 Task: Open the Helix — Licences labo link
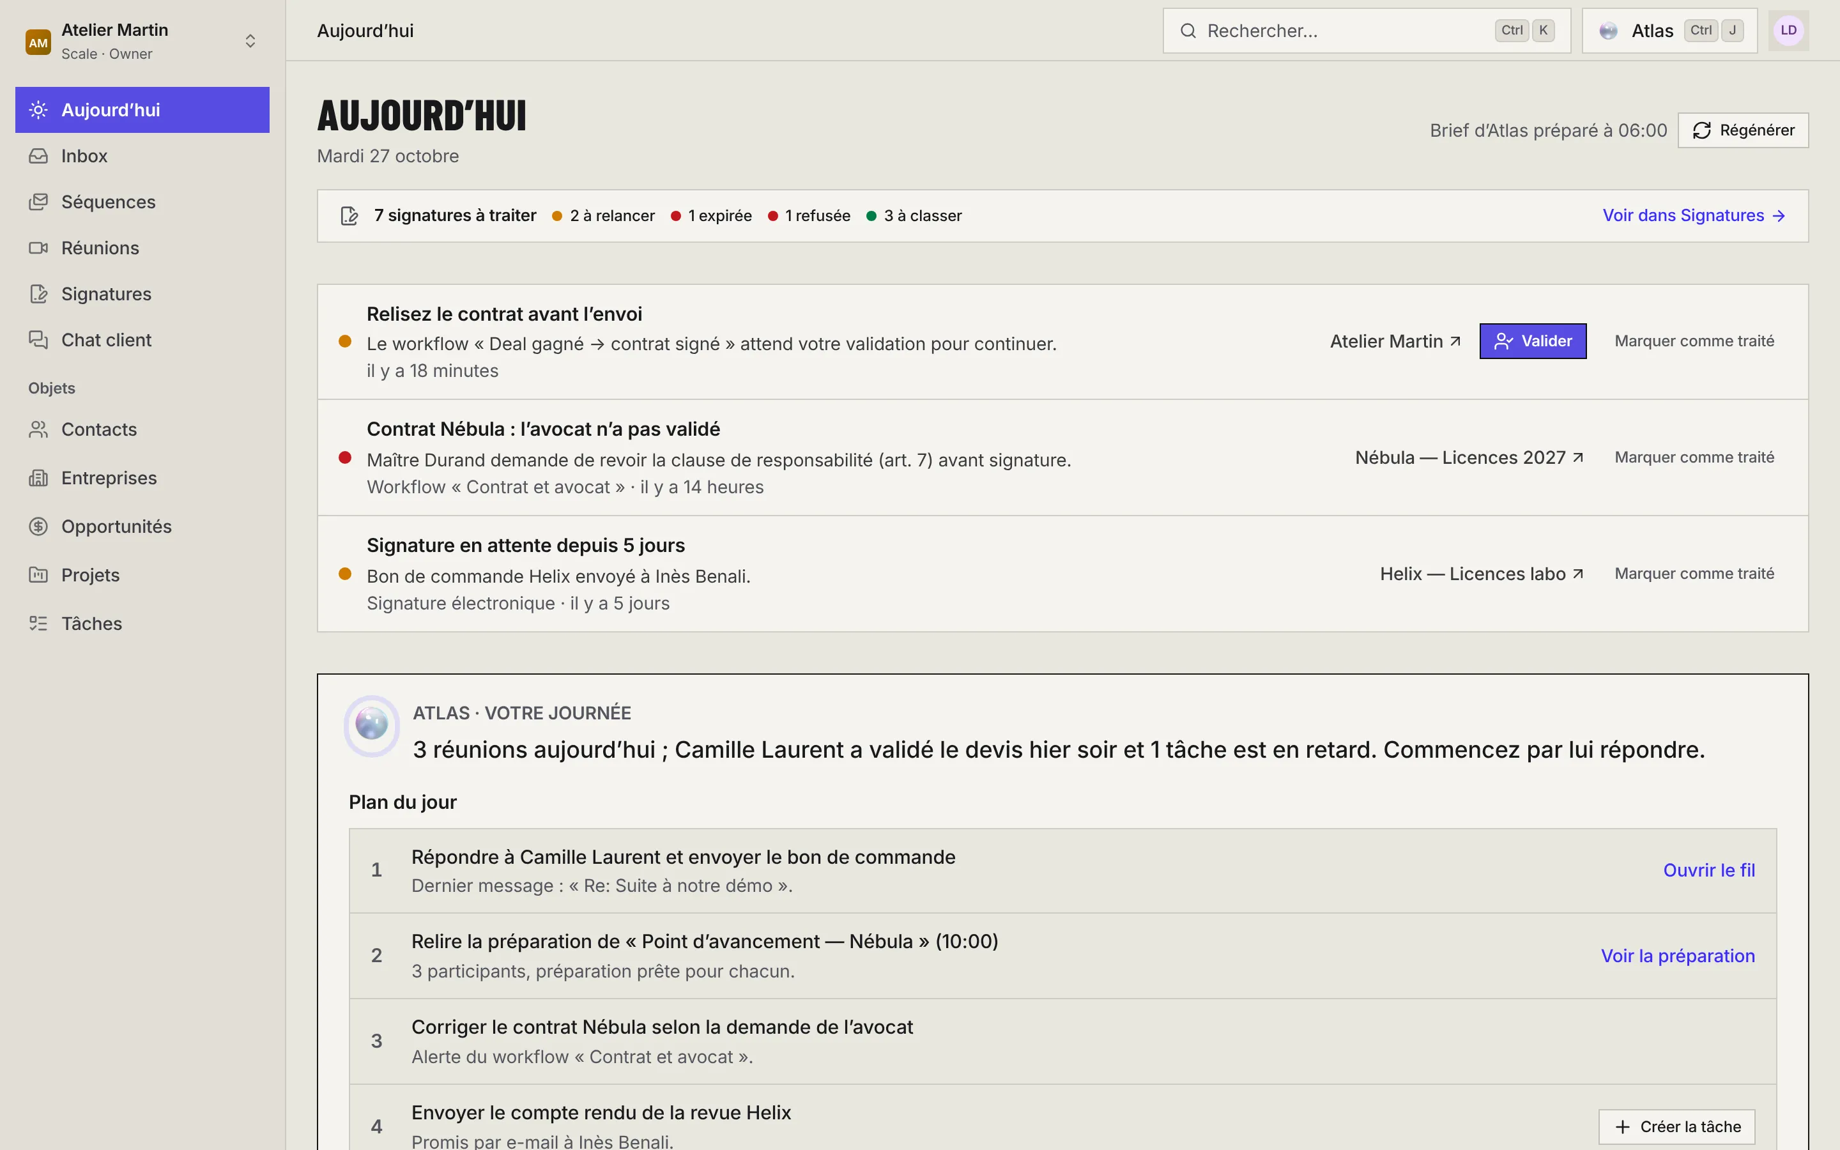click(1482, 574)
